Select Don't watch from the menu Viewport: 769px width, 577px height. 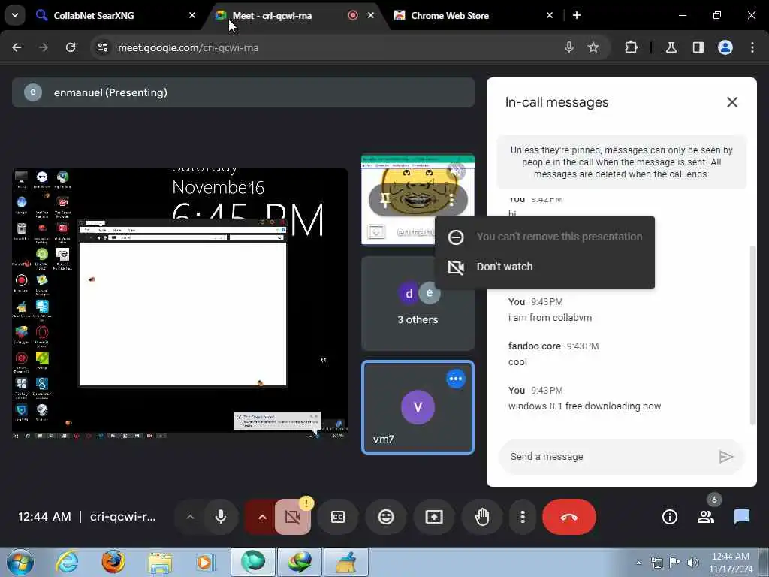tap(544, 267)
